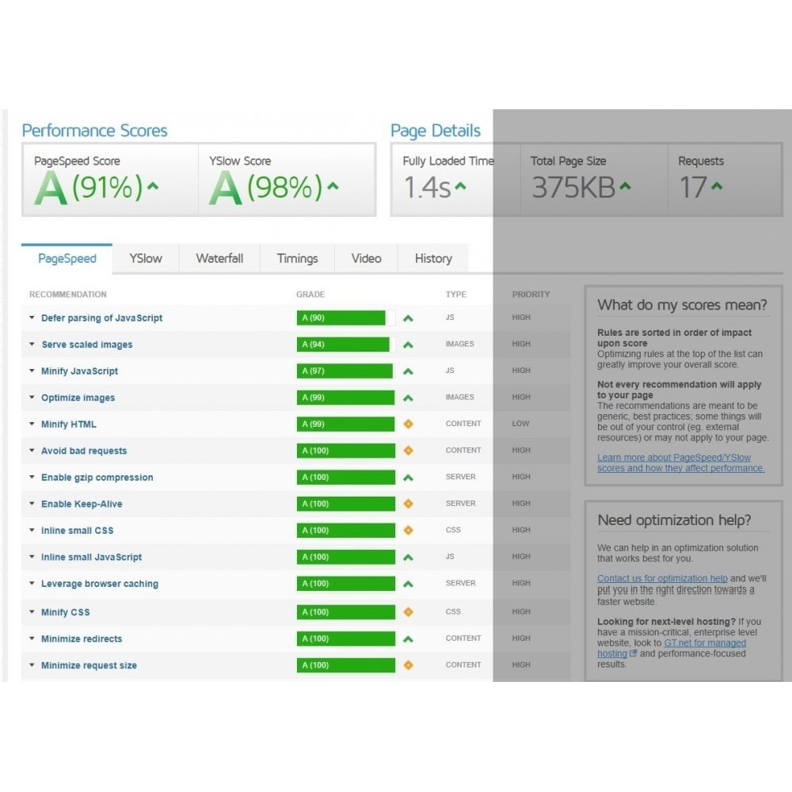
Task: Click the up arrow icon for Optimize images
Action: pyautogui.click(x=408, y=398)
